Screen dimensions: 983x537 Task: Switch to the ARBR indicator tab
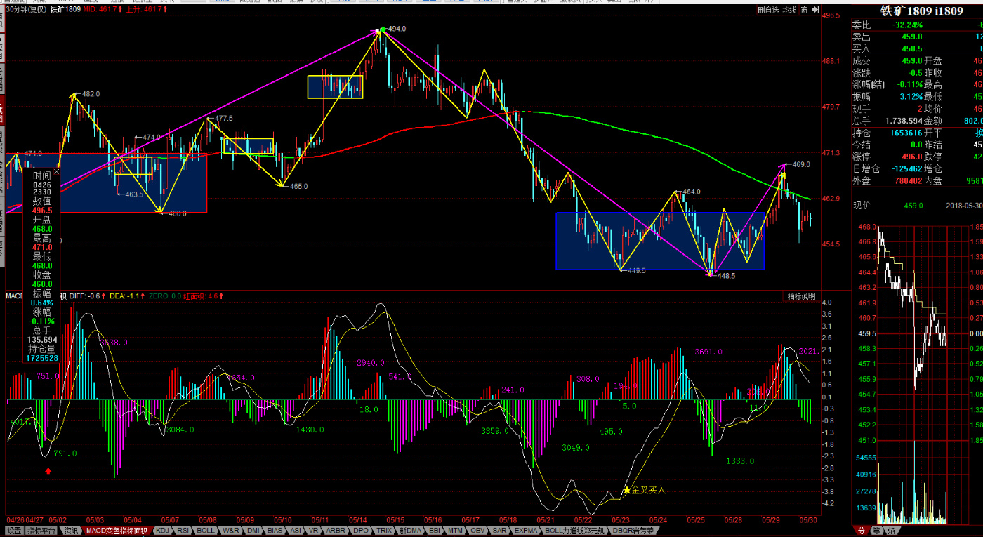point(336,531)
